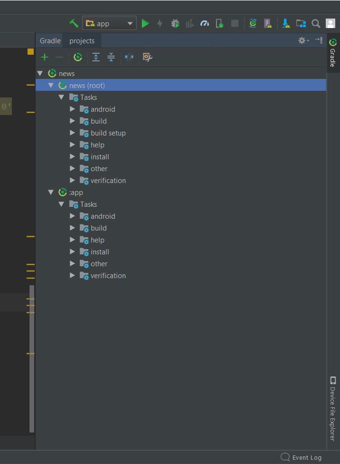Expand the build setup folder arrow
The width and height of the screenshot is (340, 464).
[72, 133]
